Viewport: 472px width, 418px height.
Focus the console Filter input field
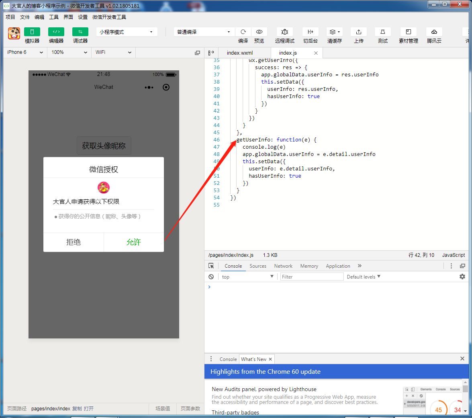(312, 277)
